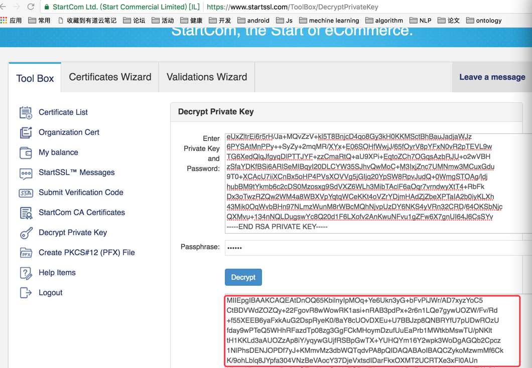Open the Js bookmarks folder
532x368 pixels.
coord(284,21)
